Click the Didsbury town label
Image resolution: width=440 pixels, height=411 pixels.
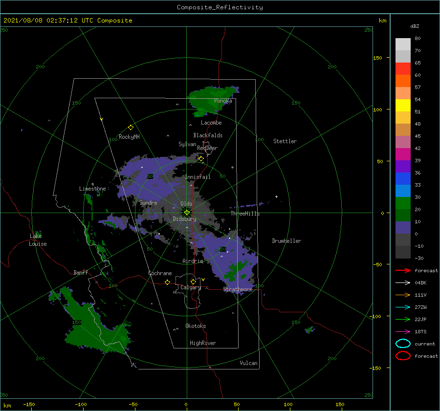184,219
